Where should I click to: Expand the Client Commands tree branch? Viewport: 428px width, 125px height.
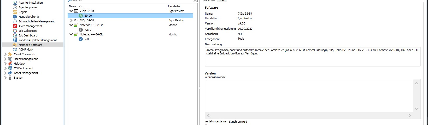tap(5, 54)
